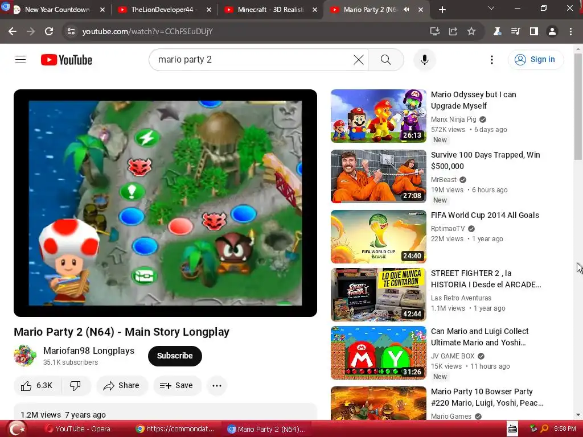Open Mario Party 10 Bowser Party title
The height and width of the screenshot is (437, 583).
click(x=487, y=397)
